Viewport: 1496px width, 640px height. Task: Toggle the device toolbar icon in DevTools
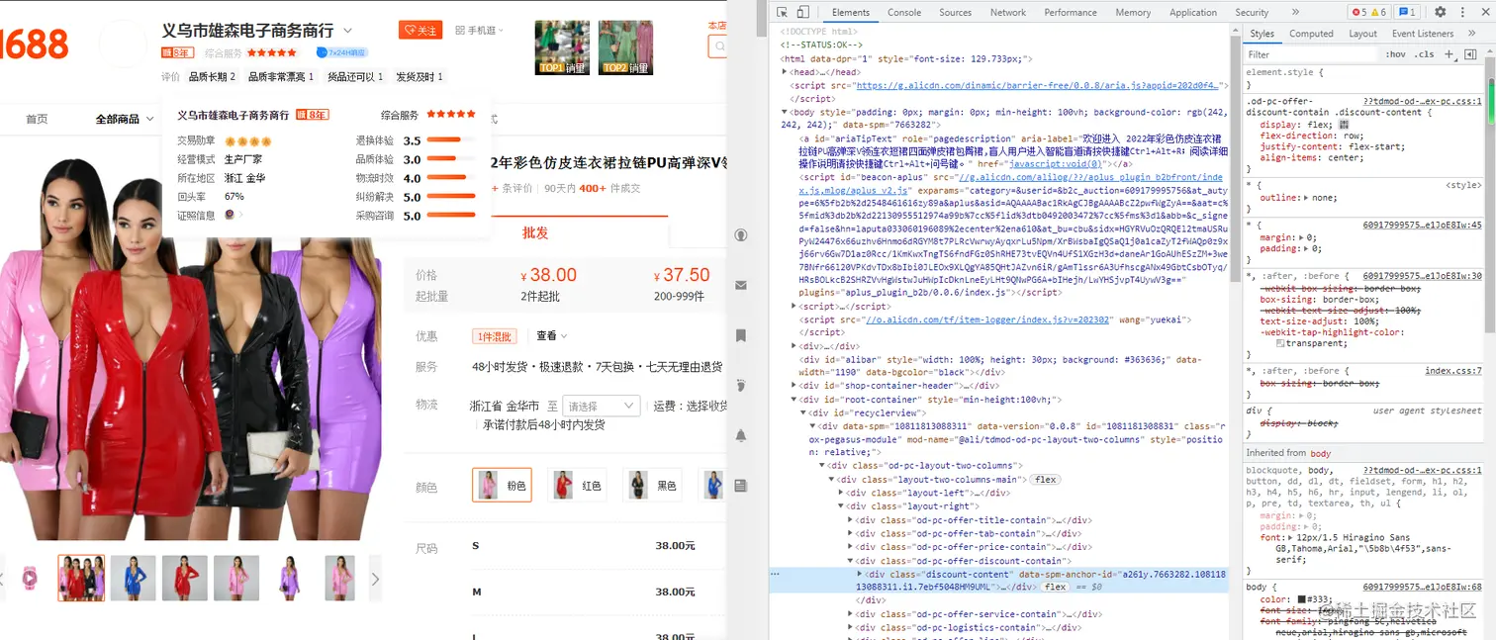point(803,12)
